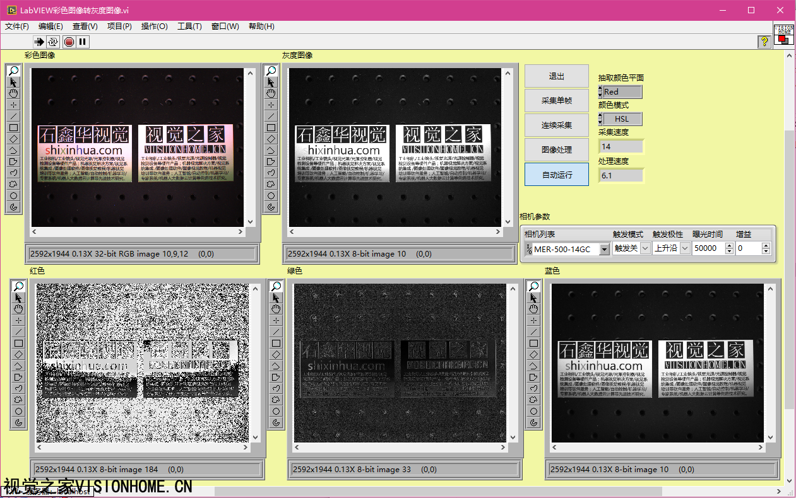
Task: Open the 工具(T) menu
Action: [189, 26]
